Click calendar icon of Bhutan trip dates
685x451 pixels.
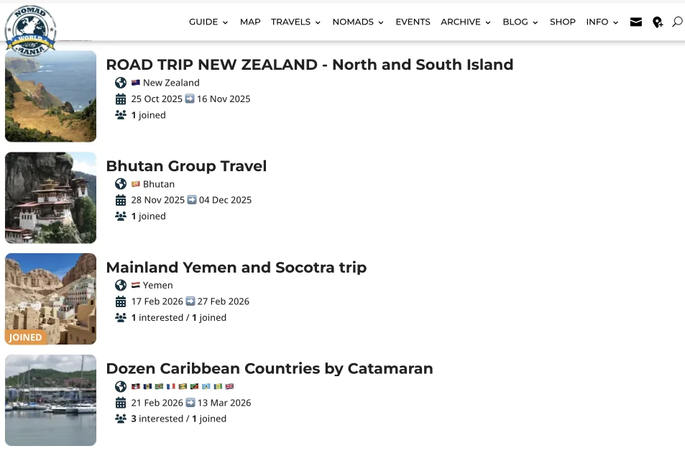point(121,200)
